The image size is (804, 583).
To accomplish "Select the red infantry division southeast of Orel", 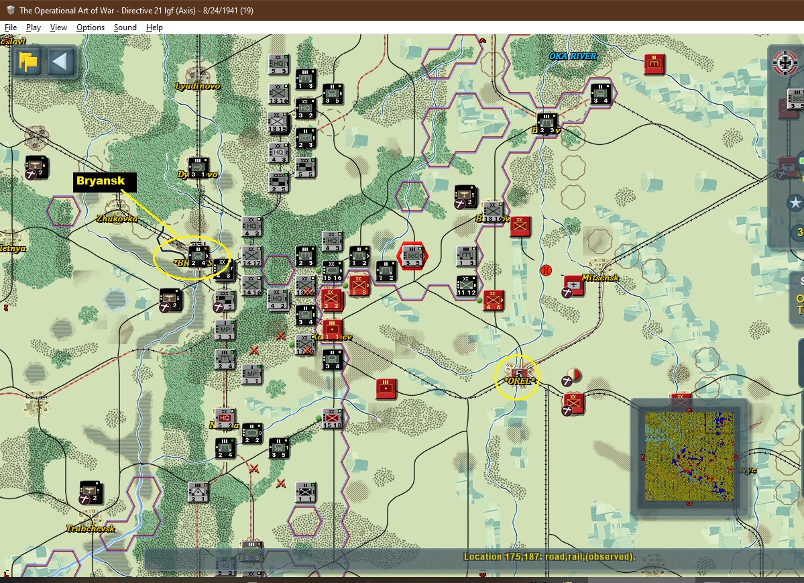I will pyautogui.click(x=573, y=403).
